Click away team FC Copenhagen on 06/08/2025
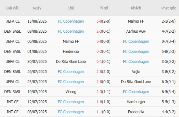 coord(136,41)
